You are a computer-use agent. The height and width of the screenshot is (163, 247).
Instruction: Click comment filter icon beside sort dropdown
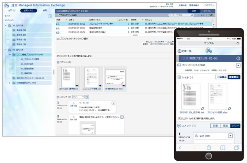87,97
